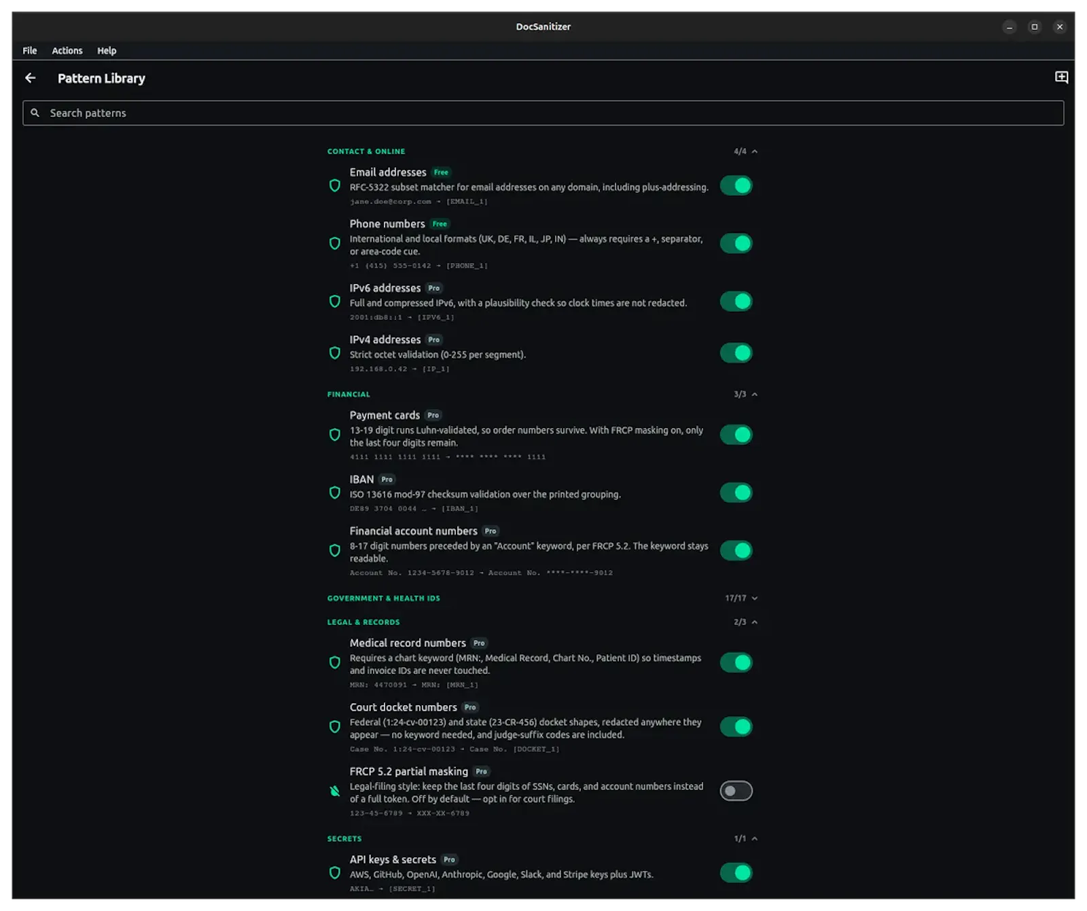Open the Actions menu
1087x911 pixels.
click(67, 51)
